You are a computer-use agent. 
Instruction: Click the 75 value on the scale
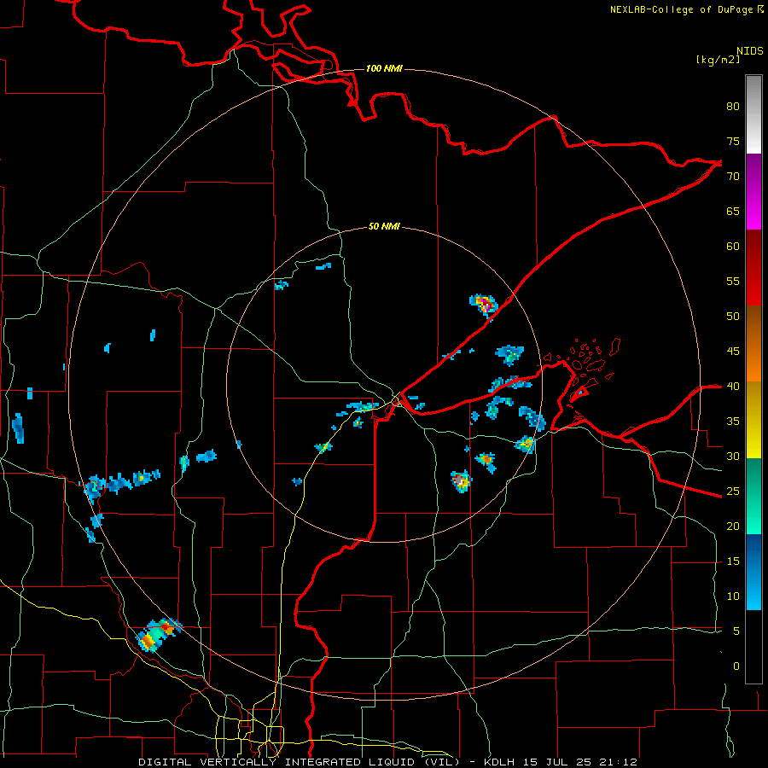733,141
